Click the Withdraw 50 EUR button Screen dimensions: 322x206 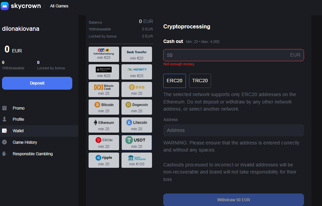233,200
